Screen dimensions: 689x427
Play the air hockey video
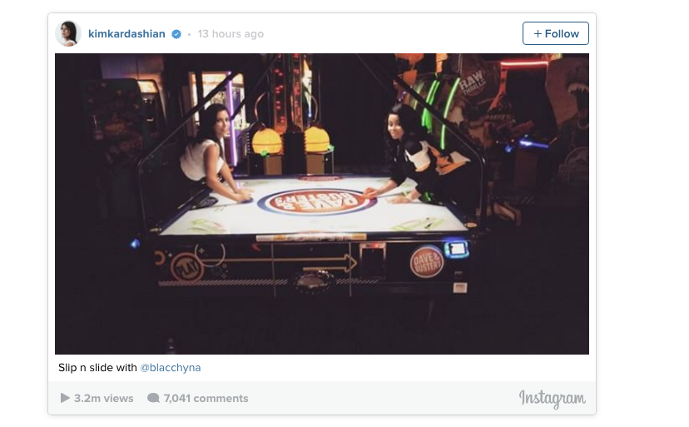(x=322, y=204)
